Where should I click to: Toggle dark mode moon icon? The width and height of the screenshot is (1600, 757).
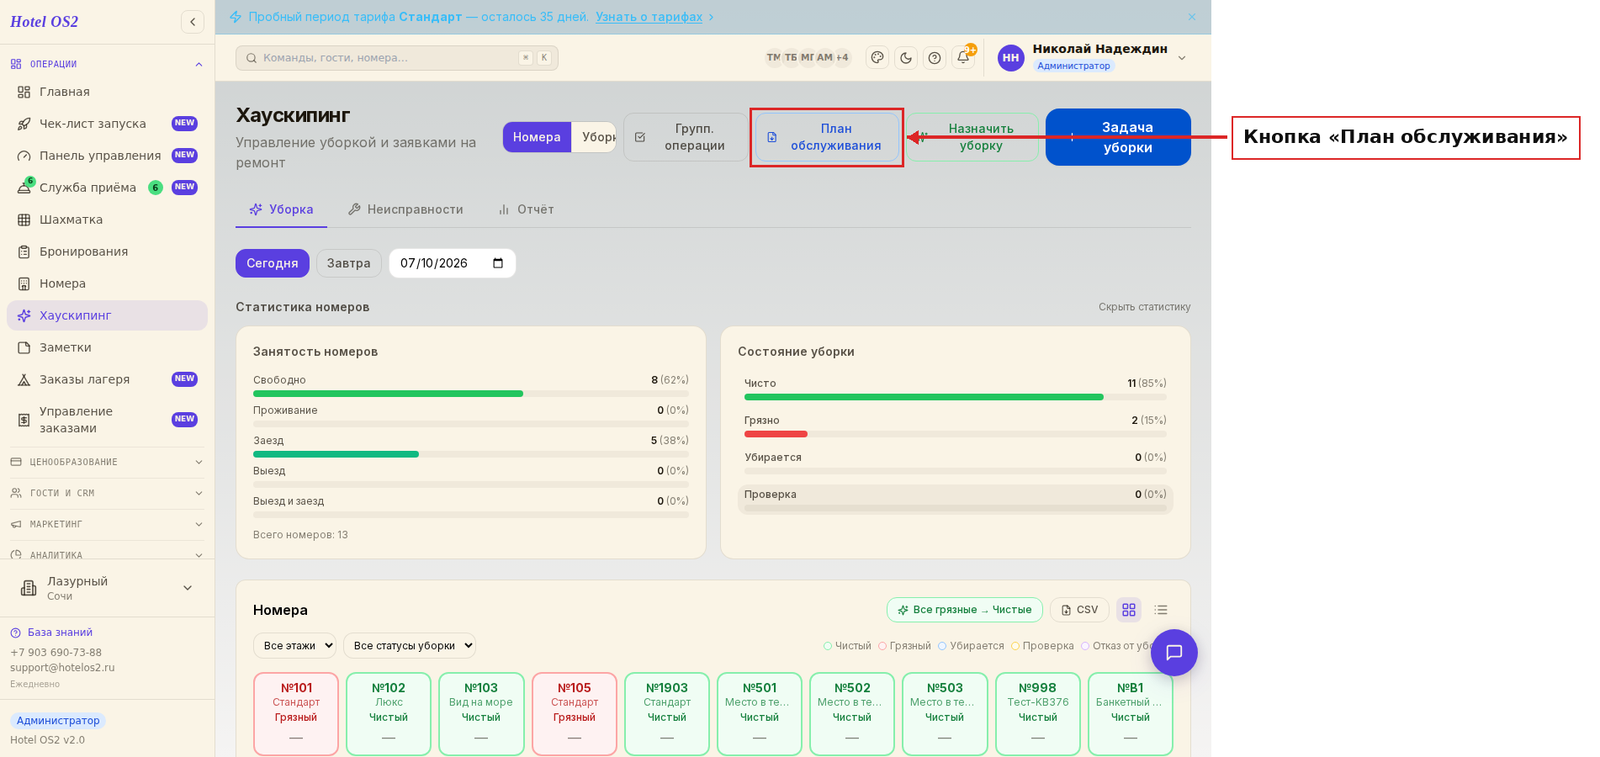tap(906, 58)
